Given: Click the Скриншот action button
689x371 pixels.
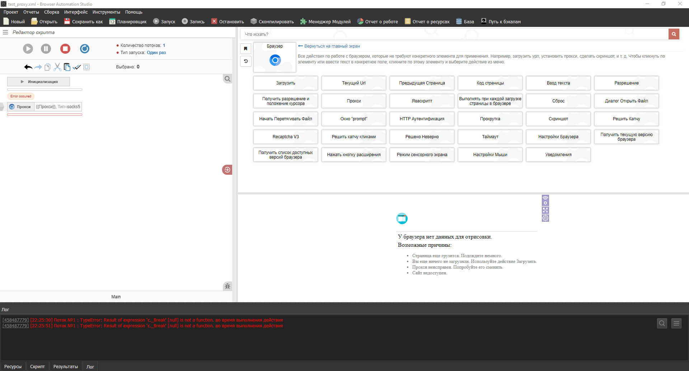Looking at the screenshot, I should (558, 119).
